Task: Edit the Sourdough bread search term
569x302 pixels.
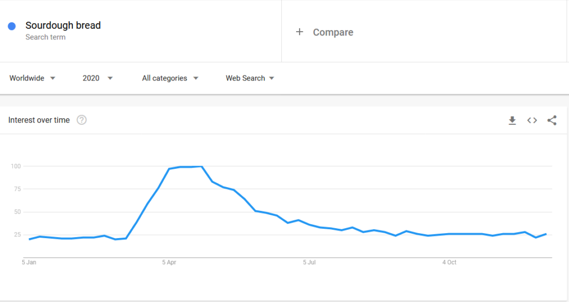Action: [63, 26]
